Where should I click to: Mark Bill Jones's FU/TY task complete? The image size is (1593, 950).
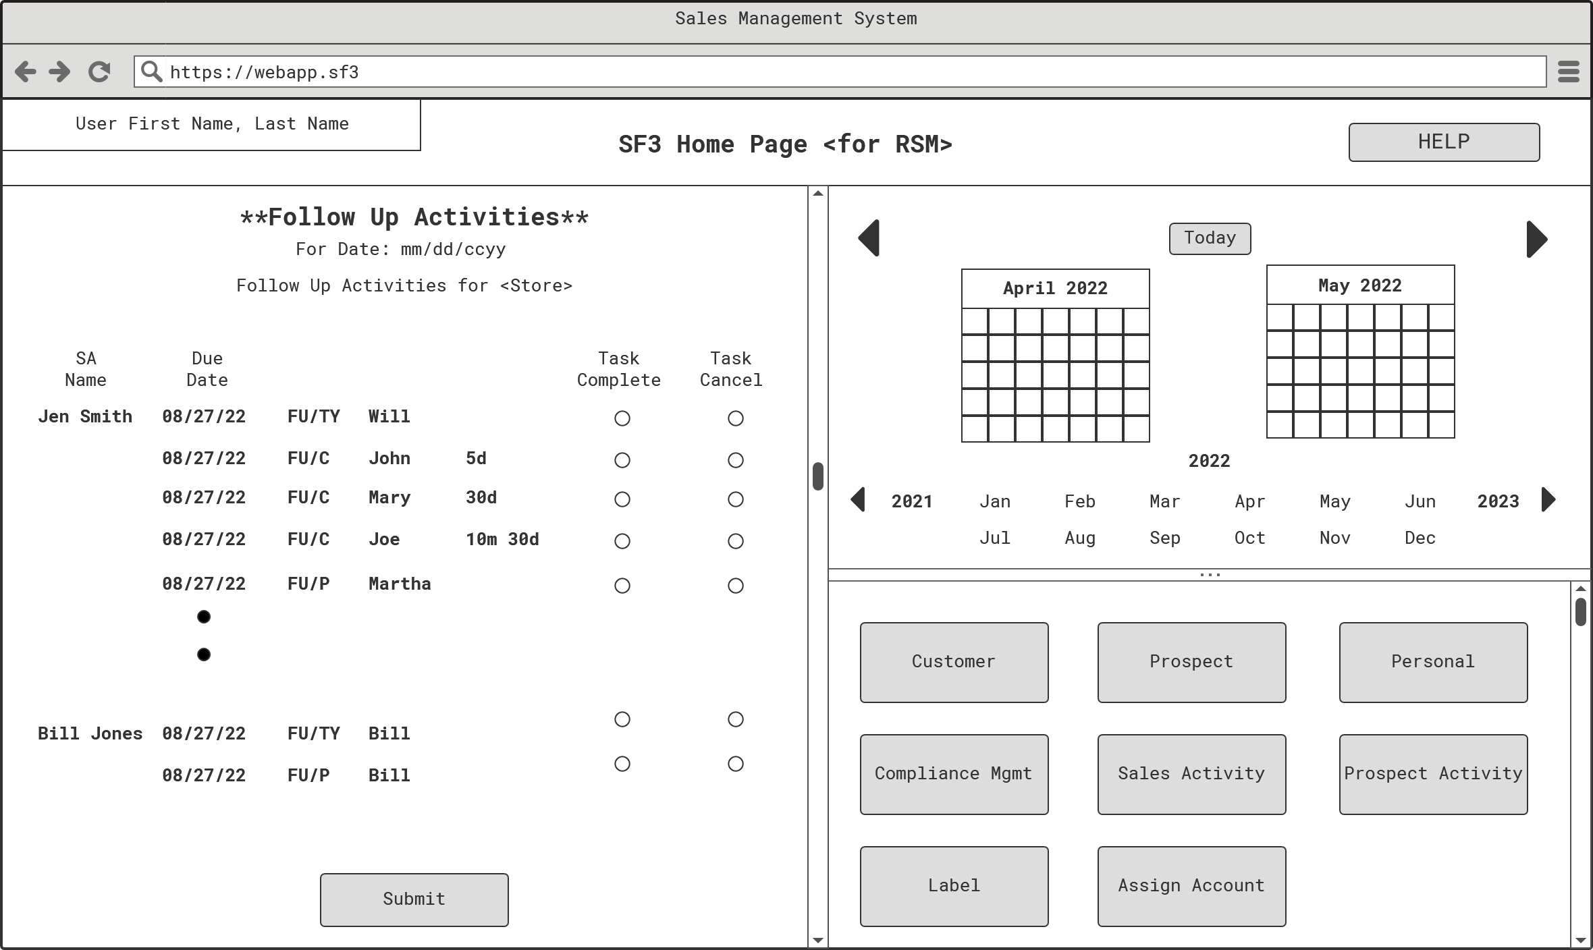coord(621,719)
